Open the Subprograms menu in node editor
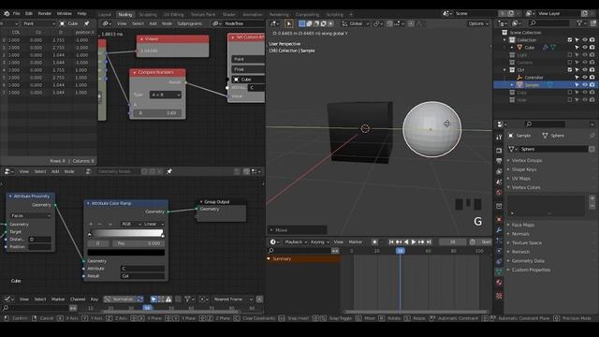Screen dimensions: 599x337 click(189, 23)
